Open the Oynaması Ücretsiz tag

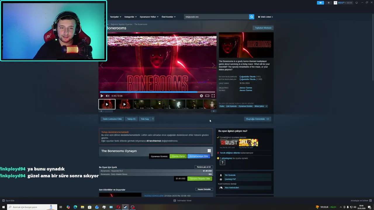[245, 106]
